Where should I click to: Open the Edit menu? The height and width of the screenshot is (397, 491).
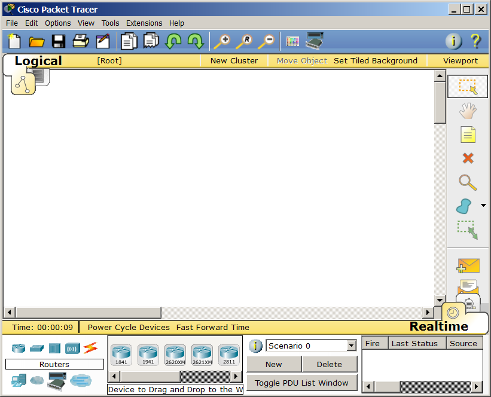coord(31,23)
